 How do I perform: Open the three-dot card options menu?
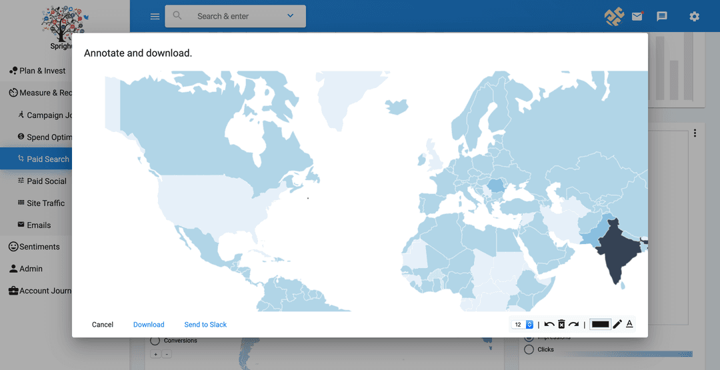pos(695,133)
